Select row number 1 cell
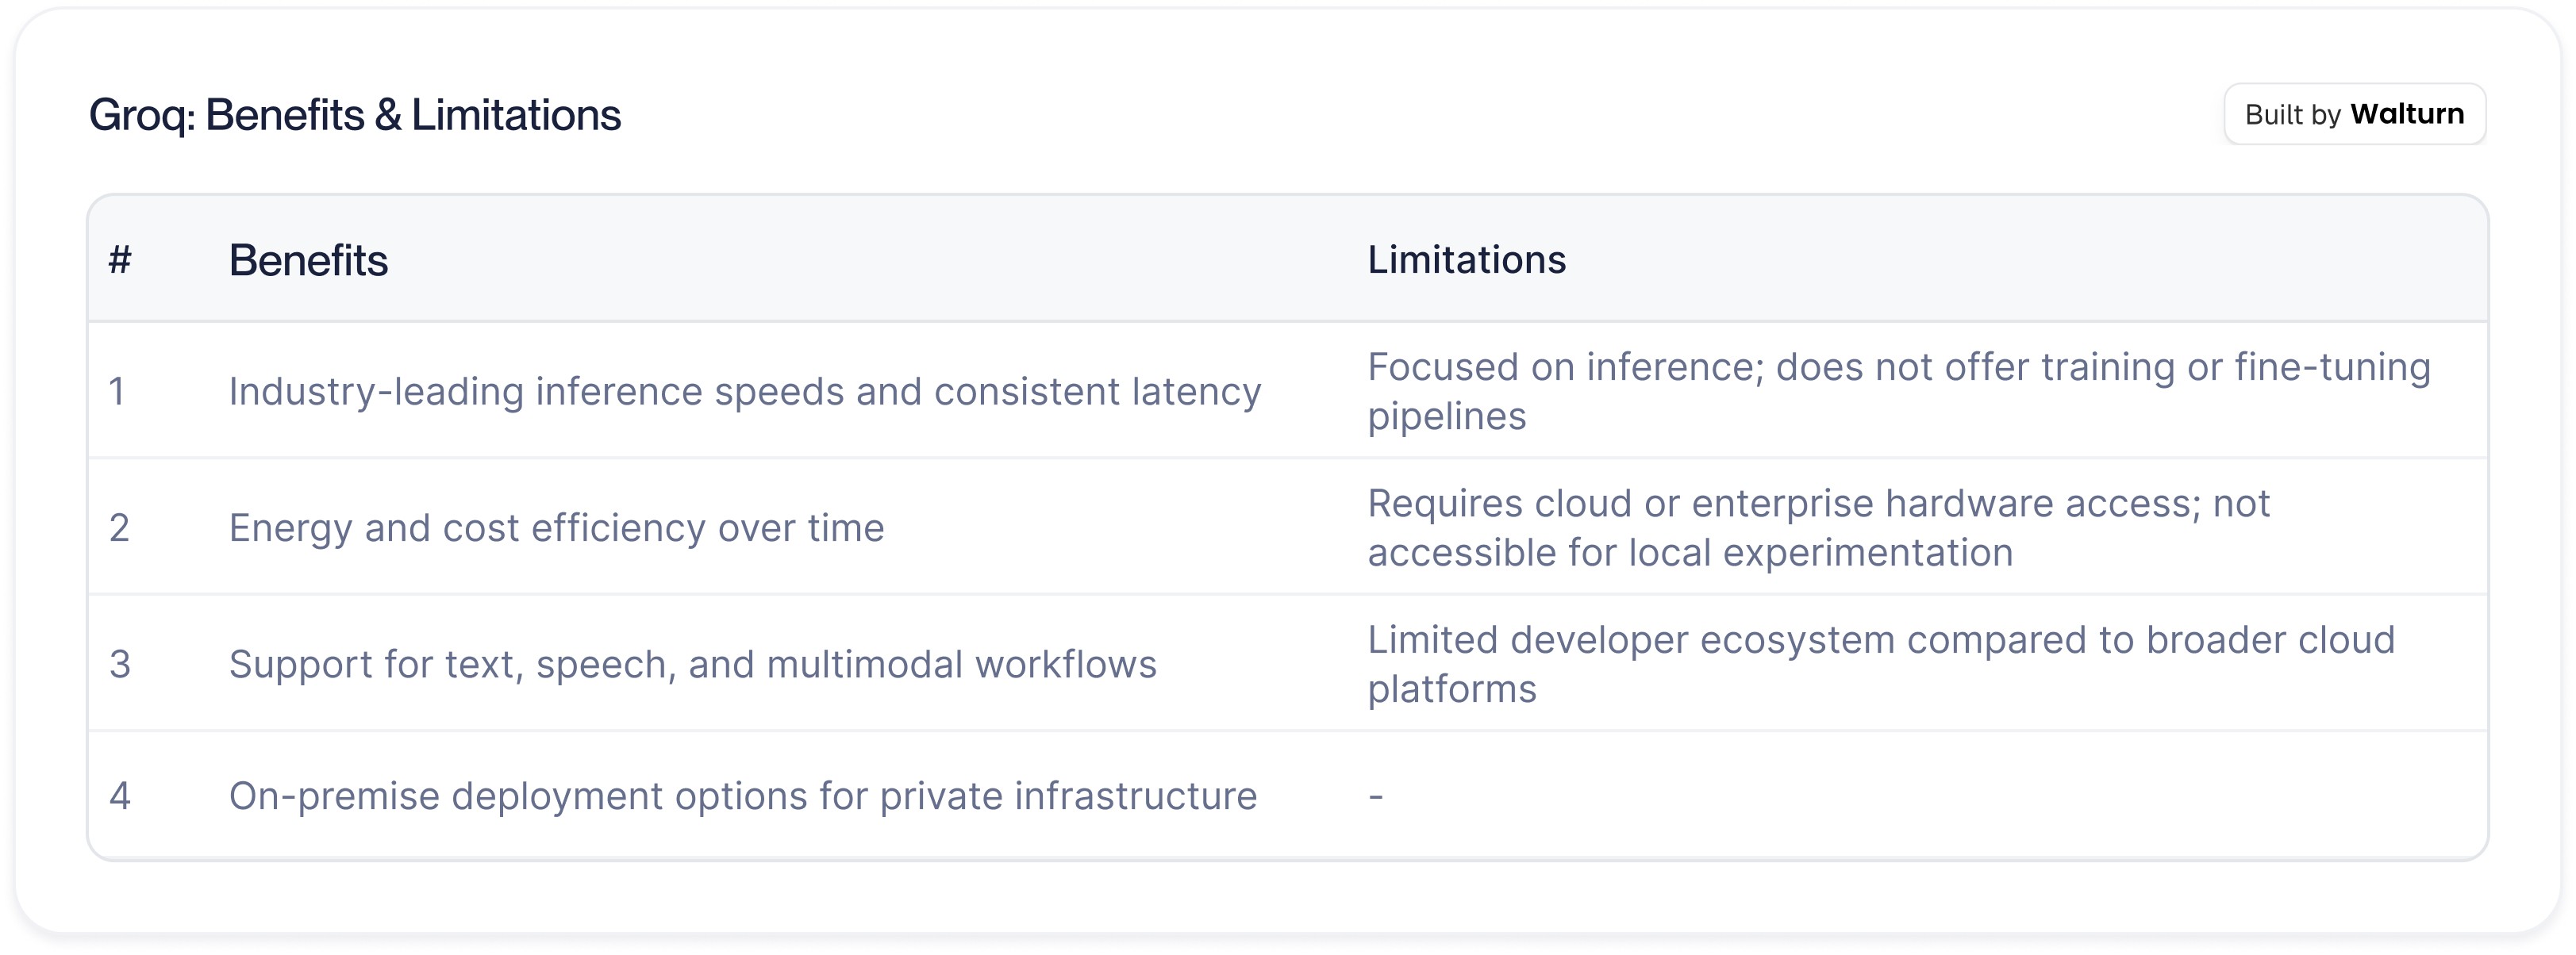2576x955 pixels. pos(117,391)
